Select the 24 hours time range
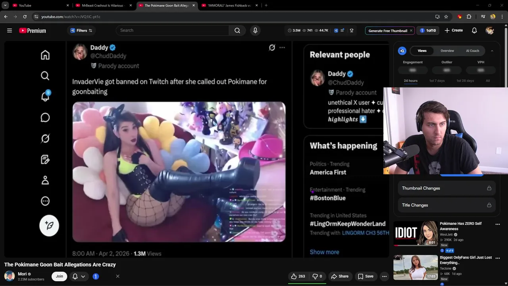508x286 pixels. coord(410,81)
